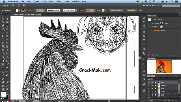Select the Zoom tool
Viewport: 181px width, 102px height.
coord(7,89)
